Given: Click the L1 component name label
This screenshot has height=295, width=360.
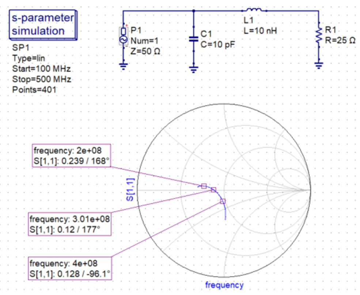Looking at the screenshot, I should click(x=249, y=20).
